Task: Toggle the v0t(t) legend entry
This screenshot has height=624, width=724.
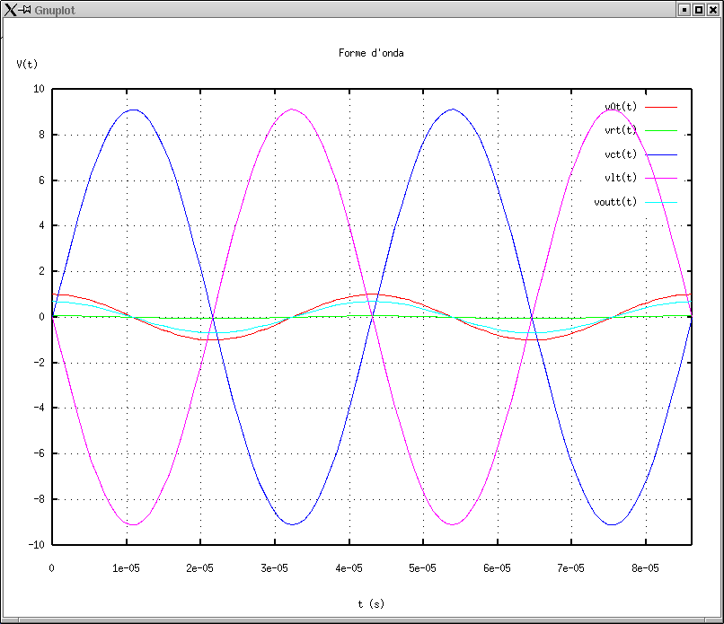Action: 621,107
